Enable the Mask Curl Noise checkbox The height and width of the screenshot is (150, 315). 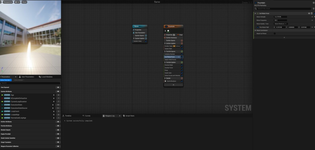click(275, 33)
